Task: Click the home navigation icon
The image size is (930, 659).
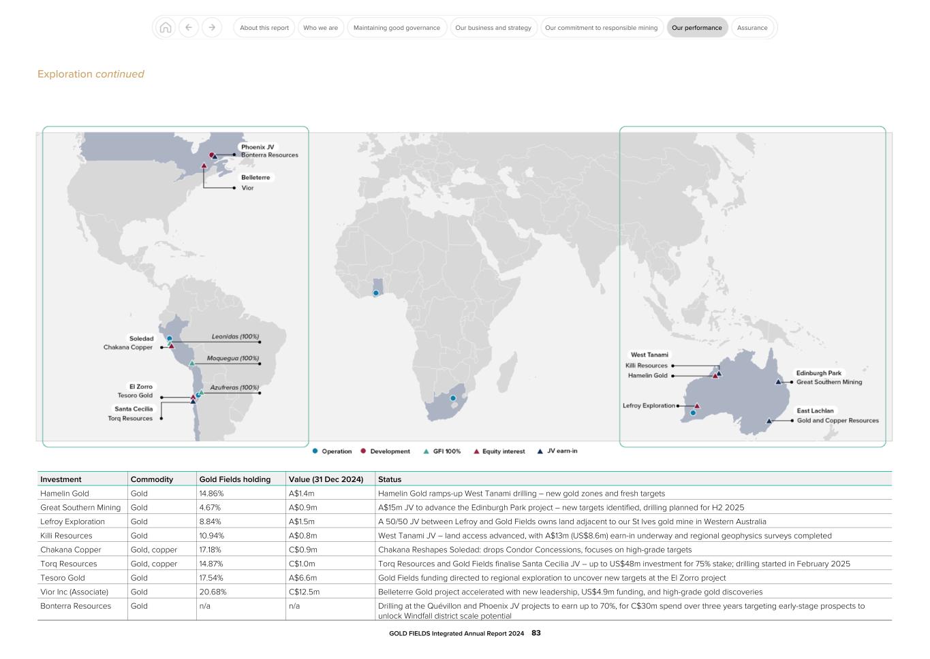Action: coord(164,27)
